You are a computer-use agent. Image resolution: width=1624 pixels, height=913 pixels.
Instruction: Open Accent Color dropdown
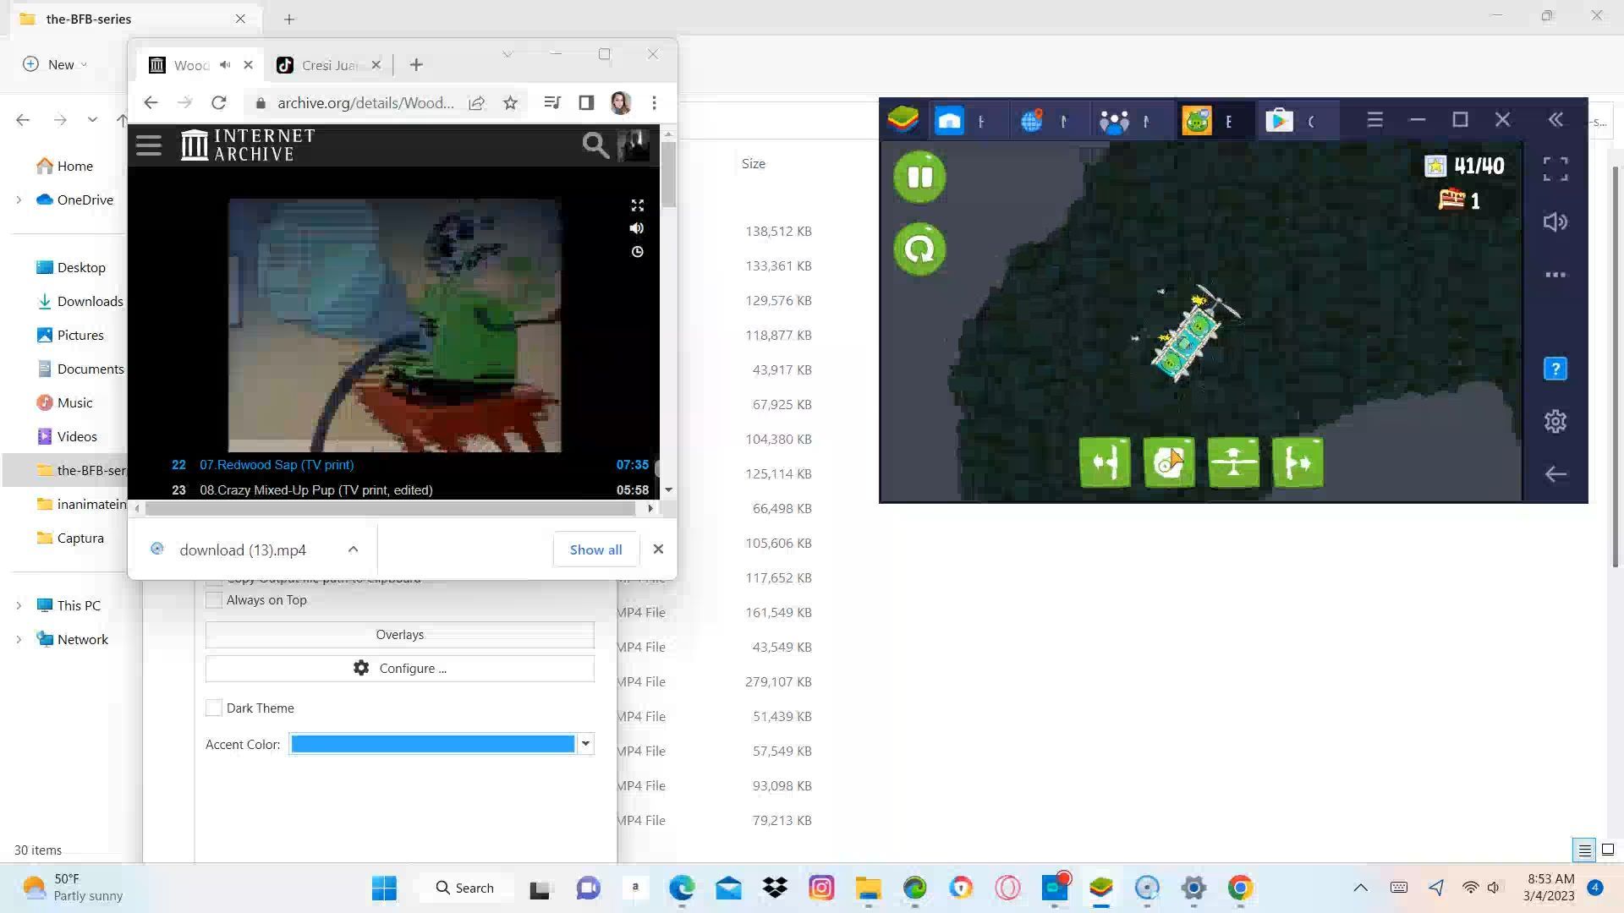pyautogui.click(x=585, y=744)
